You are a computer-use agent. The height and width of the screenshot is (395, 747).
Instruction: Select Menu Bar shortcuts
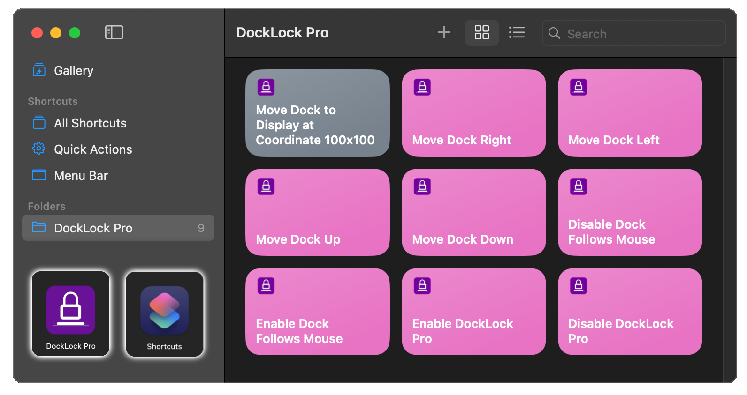coord(118,176)
